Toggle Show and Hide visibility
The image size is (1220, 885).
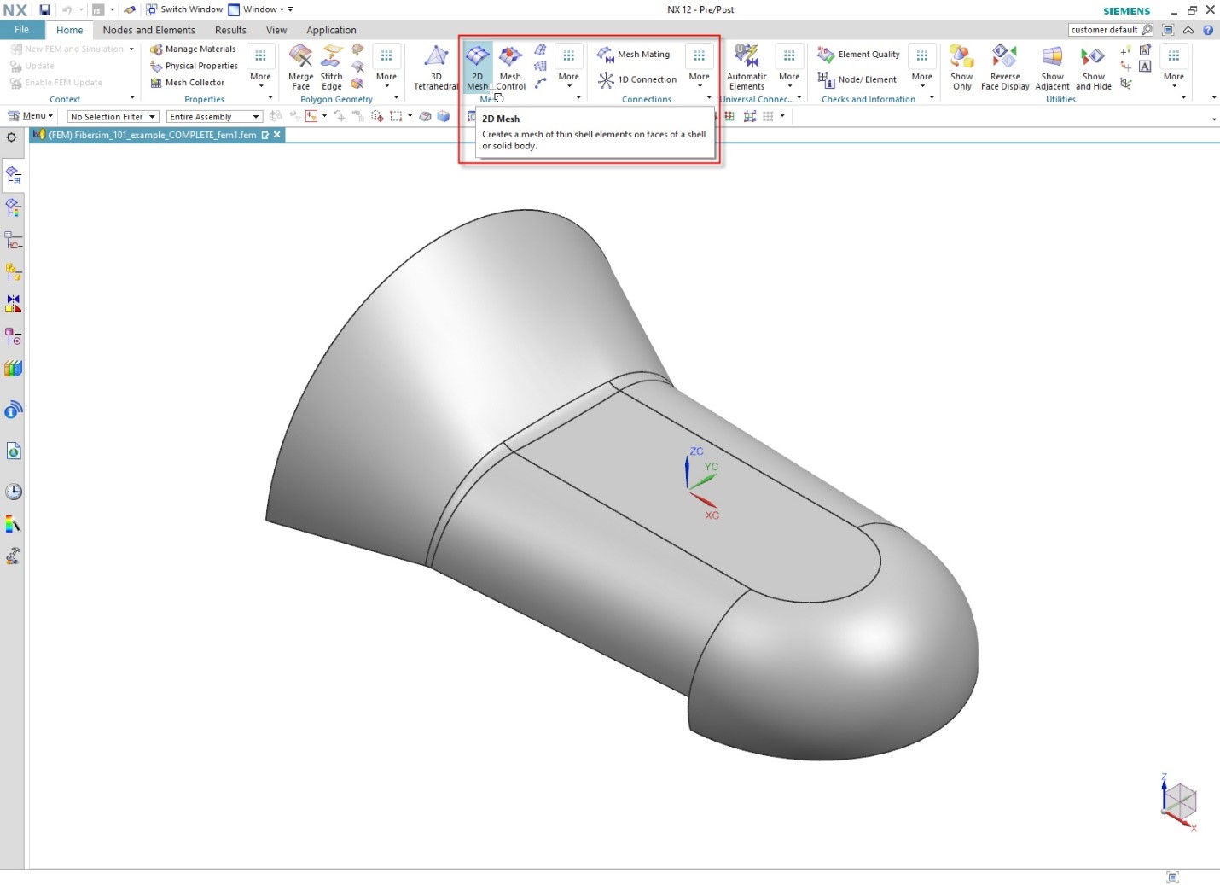click(1093, 67)
